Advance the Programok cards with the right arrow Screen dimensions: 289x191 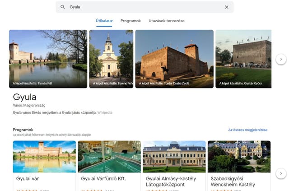click(x=281, y=173)
